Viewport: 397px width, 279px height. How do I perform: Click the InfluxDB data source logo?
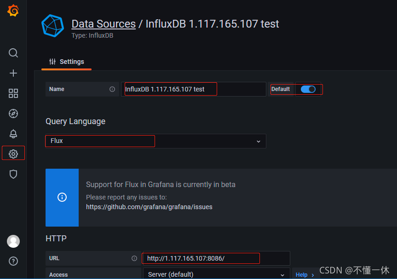52,26
